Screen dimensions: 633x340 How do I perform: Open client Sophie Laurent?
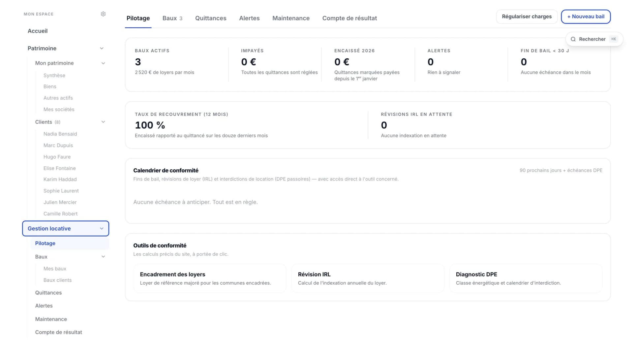tap(61, 191)
